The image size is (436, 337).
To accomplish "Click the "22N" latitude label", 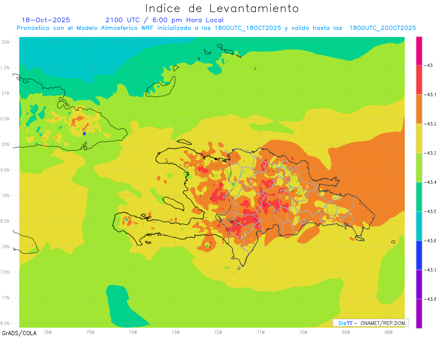I will pos(6,42).
